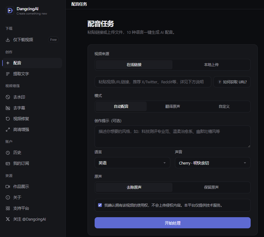Follow 关注 @DangcingAI link
The width and height of the screenshot is (264, 237).
click(x=32, y=219)
